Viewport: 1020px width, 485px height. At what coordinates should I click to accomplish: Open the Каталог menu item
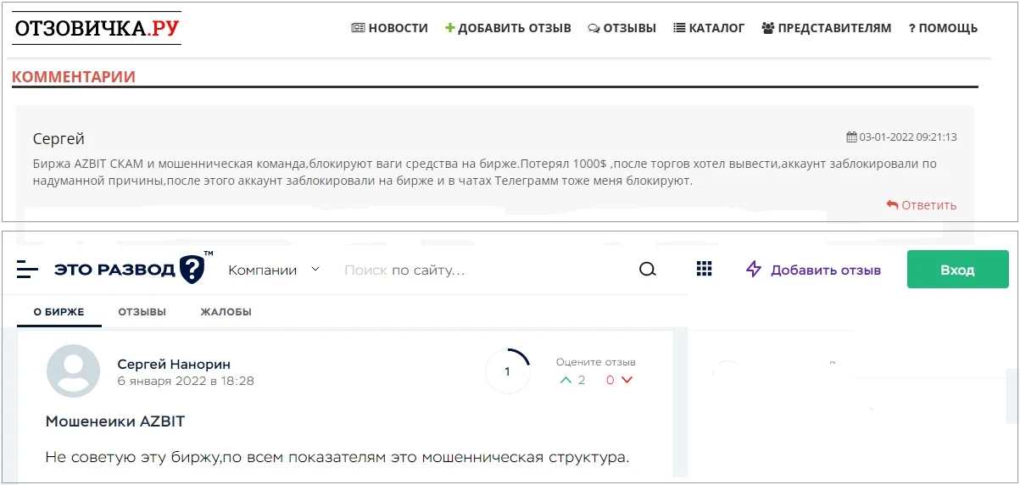coord(709,28)
